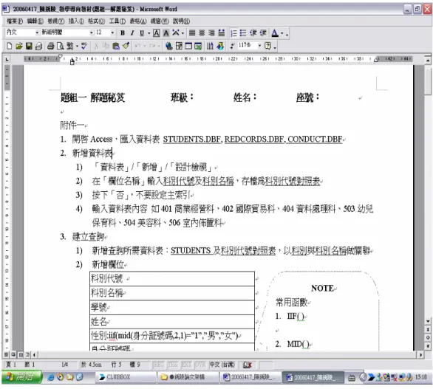Insert a Microsoft Excel worksheet
Image resolution: width=433 pixels, height=389 pixels.
coord(198,46)
